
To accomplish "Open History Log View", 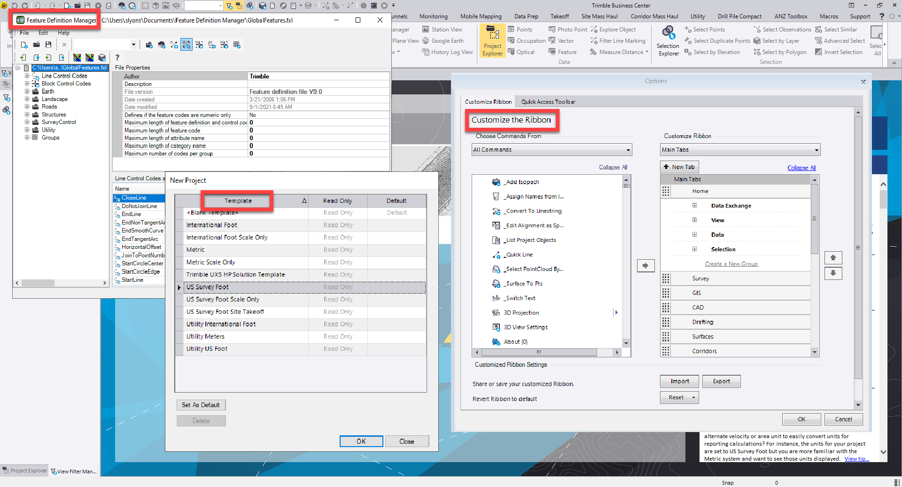I will (447, 52).
